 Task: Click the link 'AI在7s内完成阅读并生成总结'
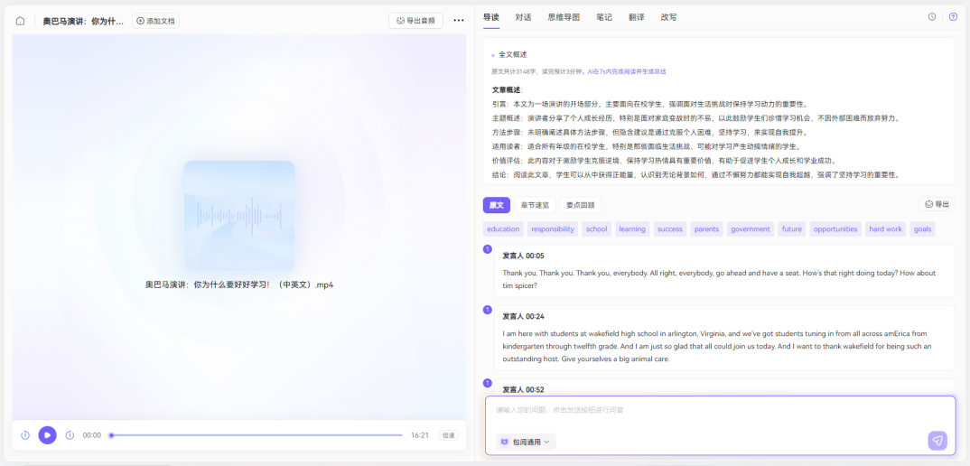point(627,71)
